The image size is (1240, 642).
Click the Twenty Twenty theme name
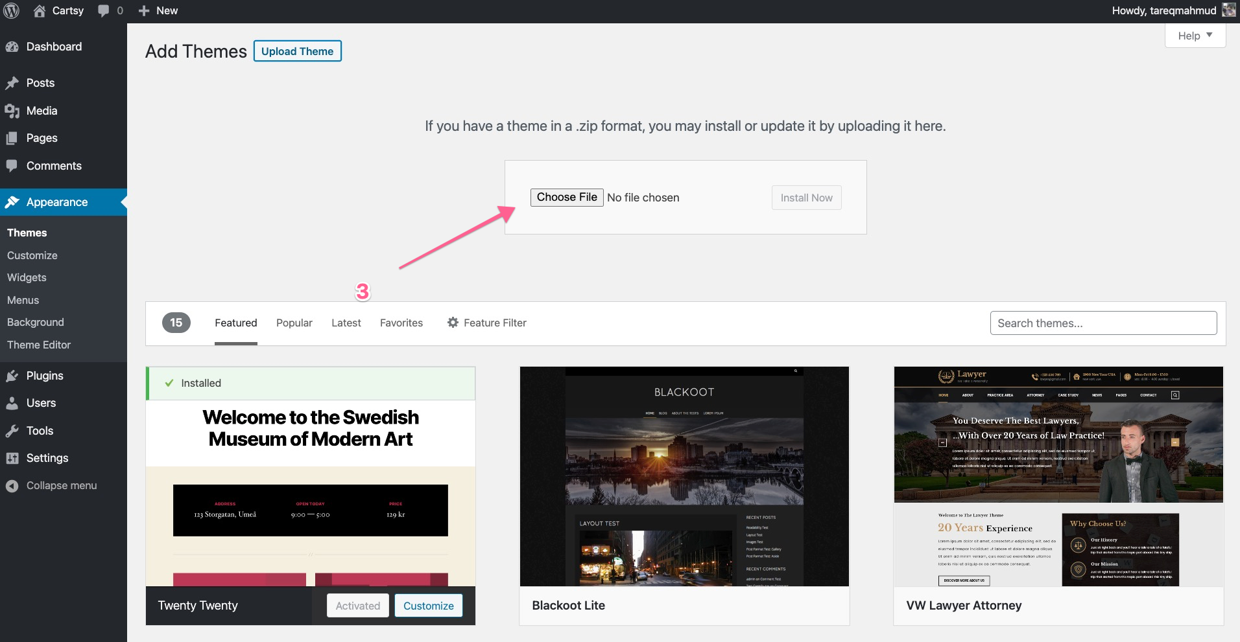[x=198, y=605]
